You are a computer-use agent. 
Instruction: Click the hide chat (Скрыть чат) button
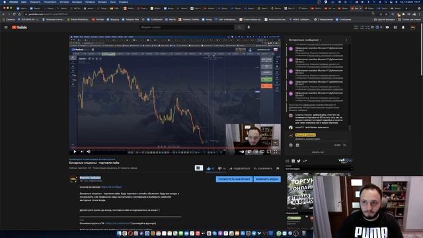(x=318, y=152)
